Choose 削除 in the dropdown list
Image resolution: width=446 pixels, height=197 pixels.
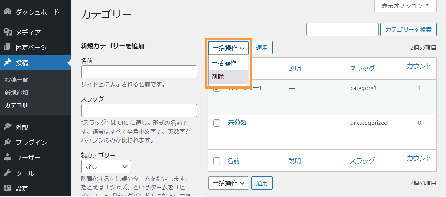pyautogui.click(x=228, y=77)
